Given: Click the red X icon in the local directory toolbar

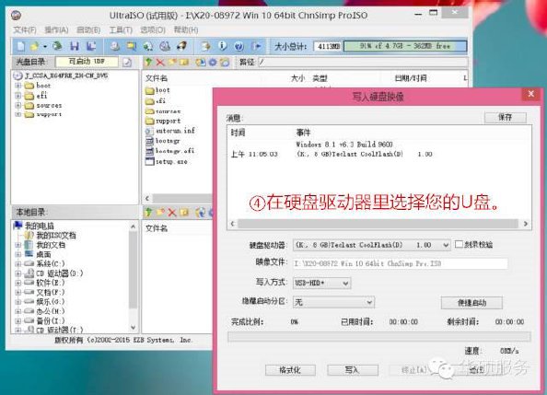Looking at the screenshot, I should click(x=172, y=212).
